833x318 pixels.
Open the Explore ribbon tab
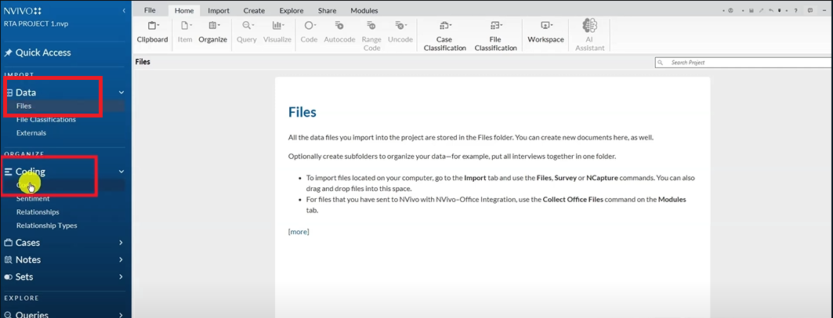[291, 11]
